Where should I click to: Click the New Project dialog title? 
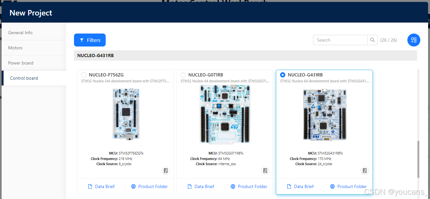click(31, 13)
